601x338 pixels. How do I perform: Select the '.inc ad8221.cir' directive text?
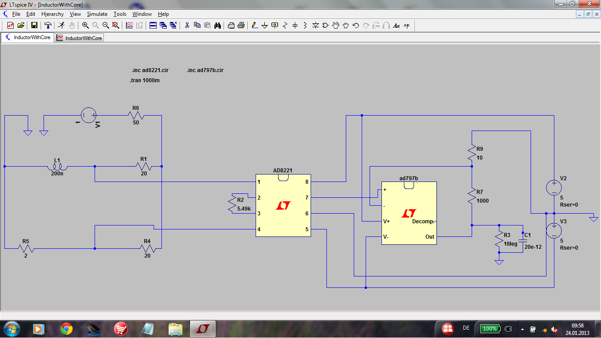click(x=150, y=70)
